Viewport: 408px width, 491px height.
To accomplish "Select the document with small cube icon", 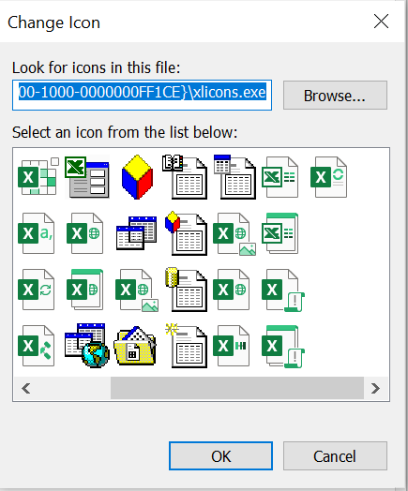I will tap(186, 233).
